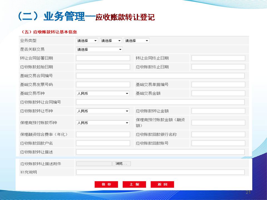Click the 保存 button
267x200 pixels.
[x=106, y=184]
